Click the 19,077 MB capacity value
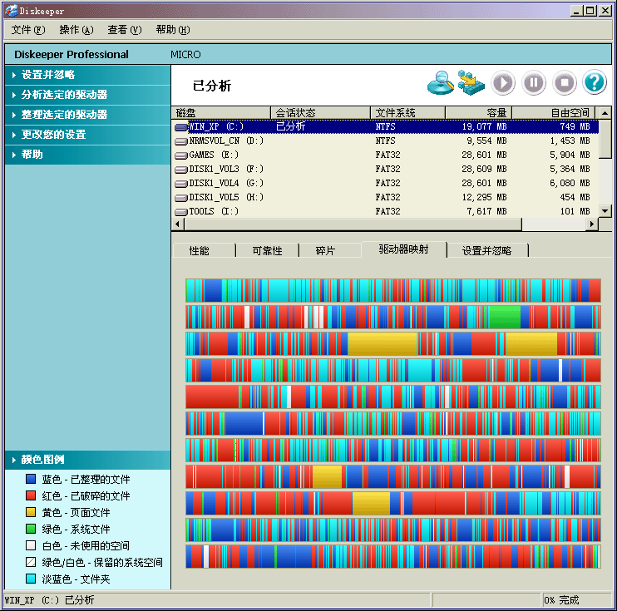617x611 pixels. pyautogui.click(x=485, y=126)
